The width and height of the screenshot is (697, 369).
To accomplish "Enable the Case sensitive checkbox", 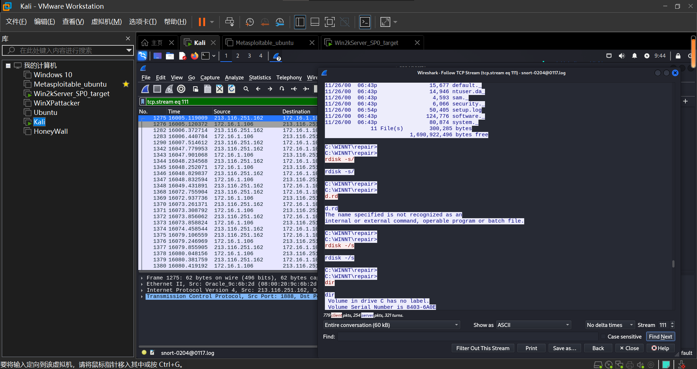I will click(x=603, y=337).
